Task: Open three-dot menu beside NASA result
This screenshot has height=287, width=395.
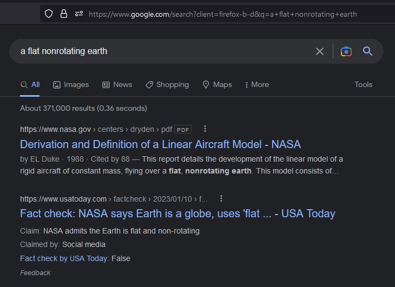Action: tap(205, 129)
